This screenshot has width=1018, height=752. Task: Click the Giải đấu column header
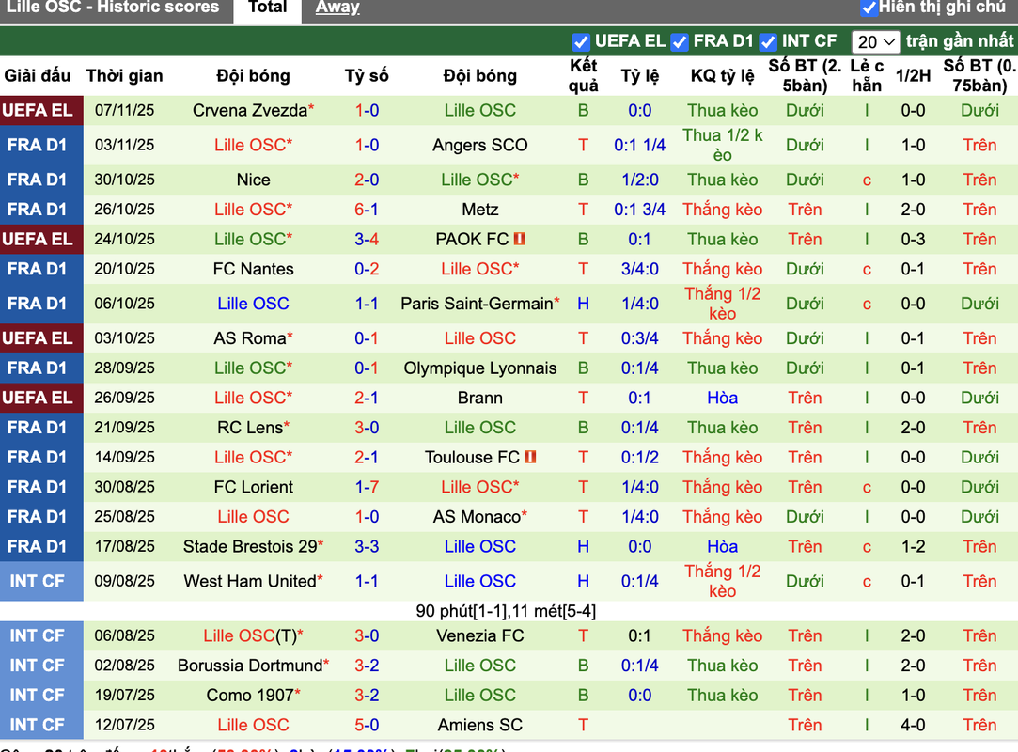(x=37, y=76)
